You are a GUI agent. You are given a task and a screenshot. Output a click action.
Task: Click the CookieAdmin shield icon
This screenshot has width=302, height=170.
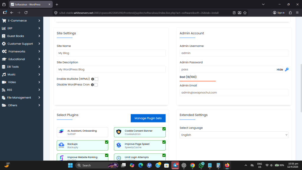click(119, 132)
